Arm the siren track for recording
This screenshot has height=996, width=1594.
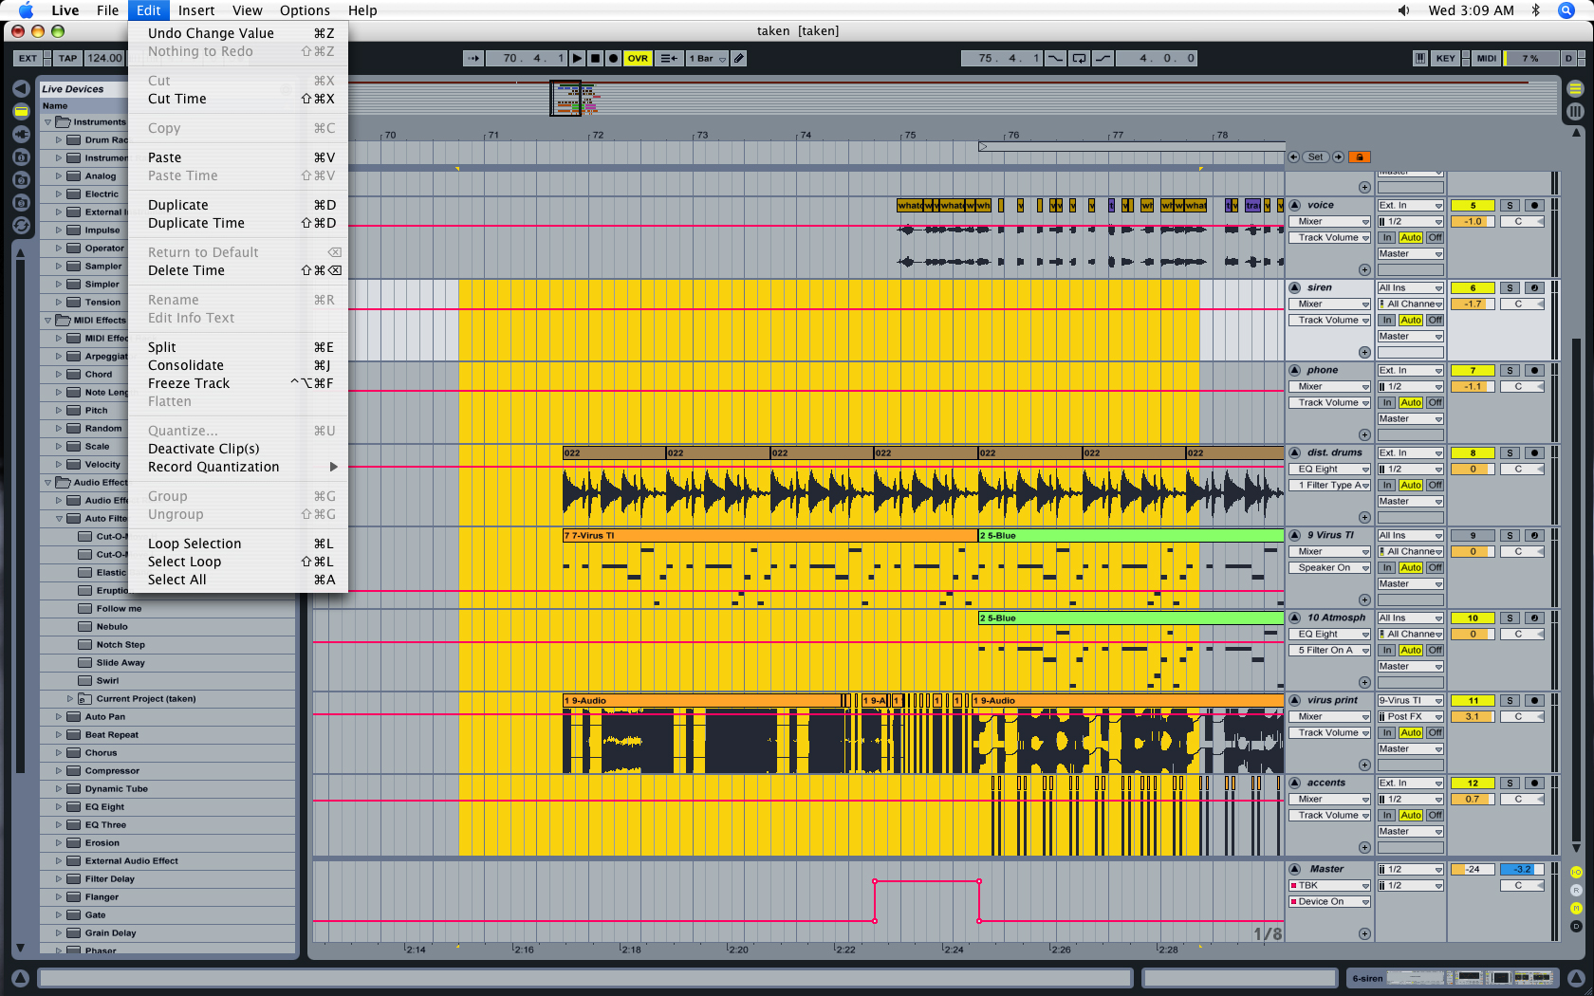pos(1534,287)
